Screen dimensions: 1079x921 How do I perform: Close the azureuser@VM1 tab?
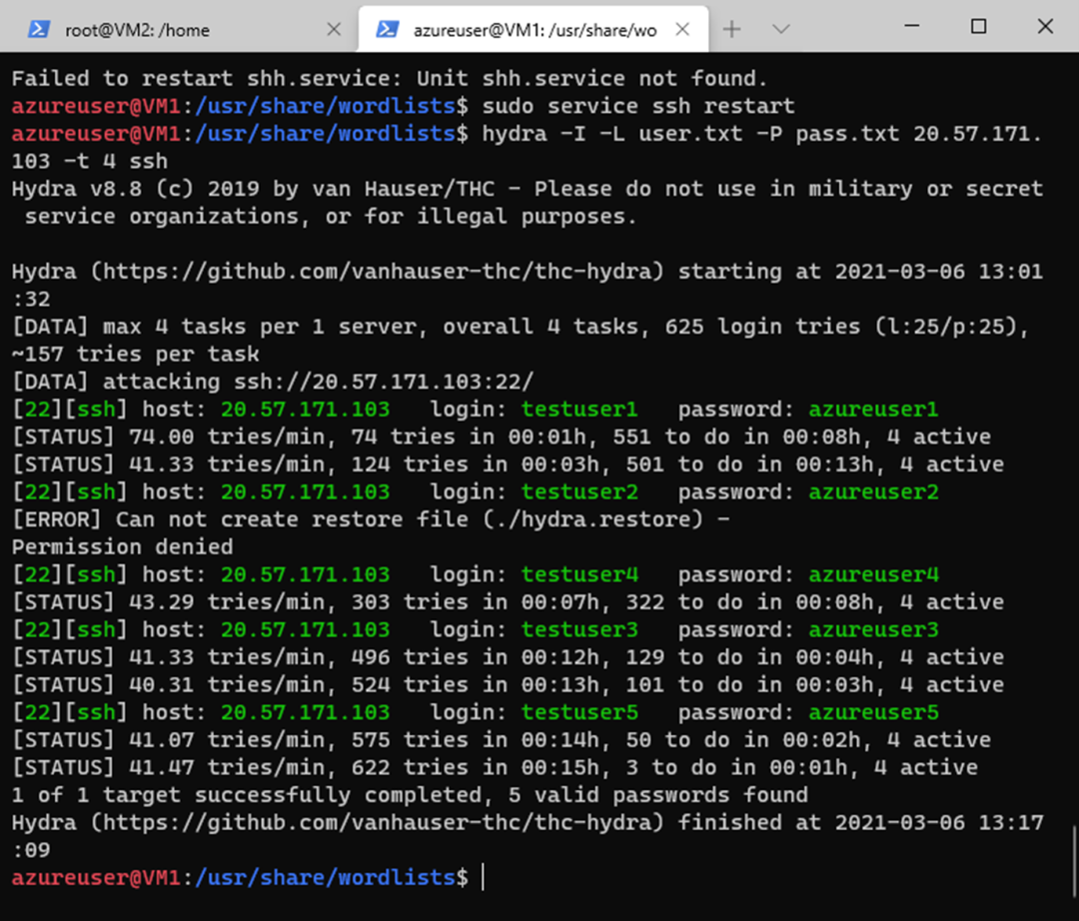(x=682, y=29)
